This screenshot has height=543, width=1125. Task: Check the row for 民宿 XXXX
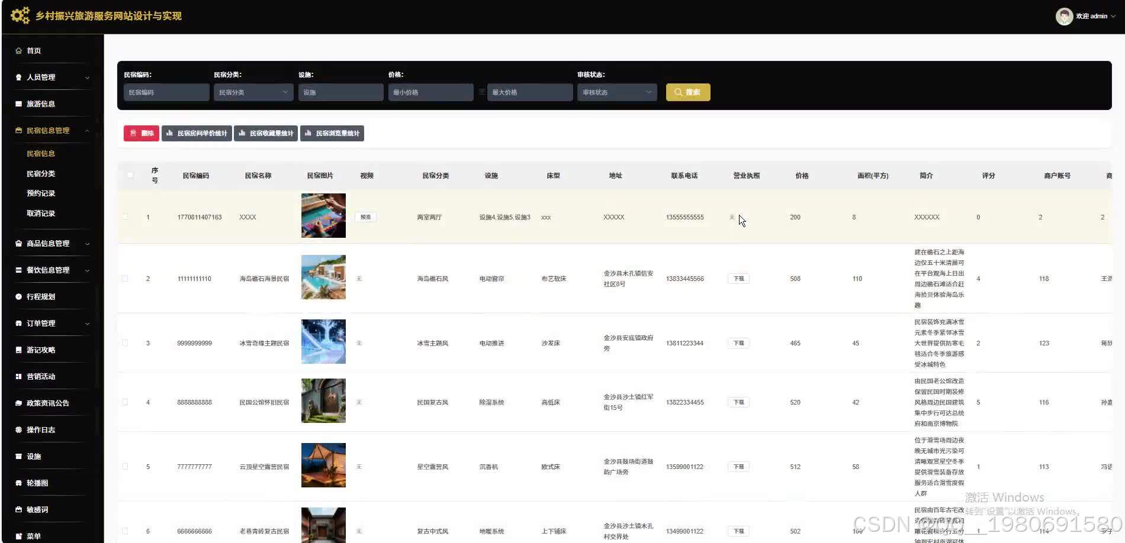125,217
